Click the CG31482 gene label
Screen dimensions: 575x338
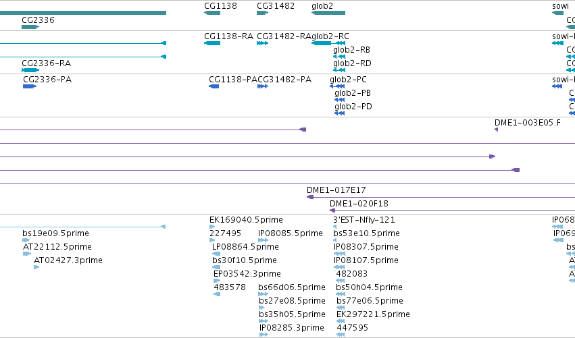click(276, 6)
